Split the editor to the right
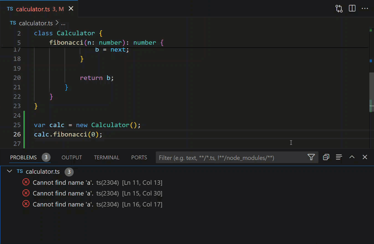Viewport: 374px width, 244px height. tap(352, 9)
